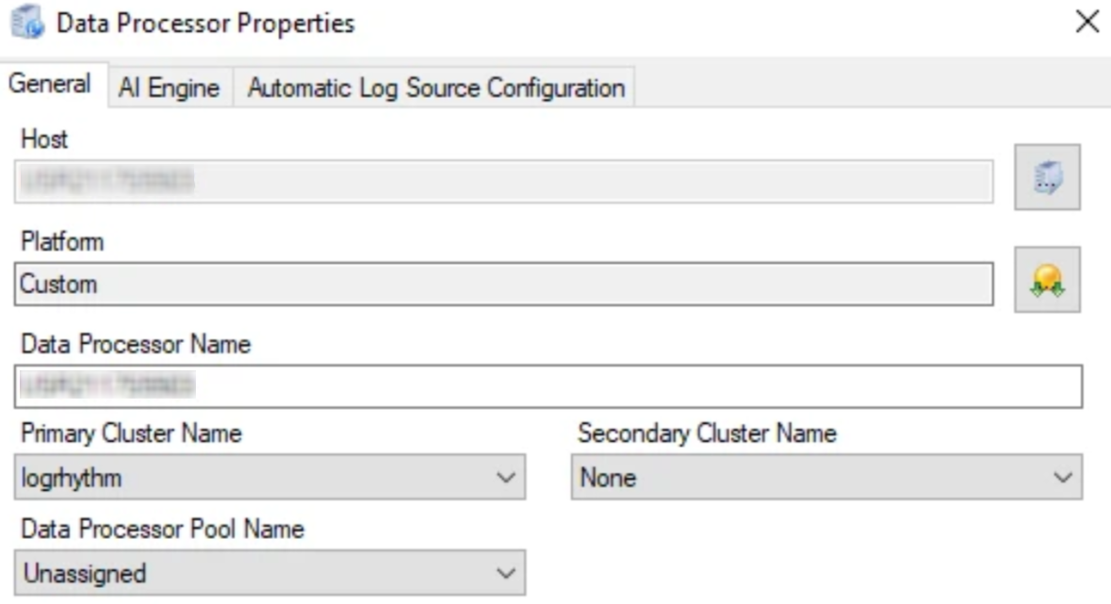Expand the Data Processor Pool Name dropdown
This screenshot has height=604, width=1111.
tap(270, 573)
